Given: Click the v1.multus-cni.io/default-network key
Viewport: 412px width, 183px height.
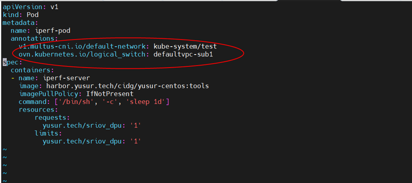Looking at the screenshot, I should point(82,47).
